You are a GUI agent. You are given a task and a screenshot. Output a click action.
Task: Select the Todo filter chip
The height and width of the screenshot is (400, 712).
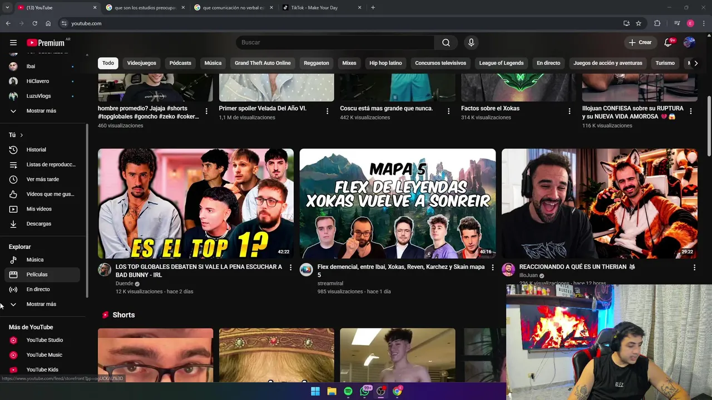[x=108, y=63]
